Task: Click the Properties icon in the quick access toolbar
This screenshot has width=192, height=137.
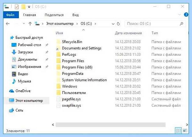Action: pos(17,7)
